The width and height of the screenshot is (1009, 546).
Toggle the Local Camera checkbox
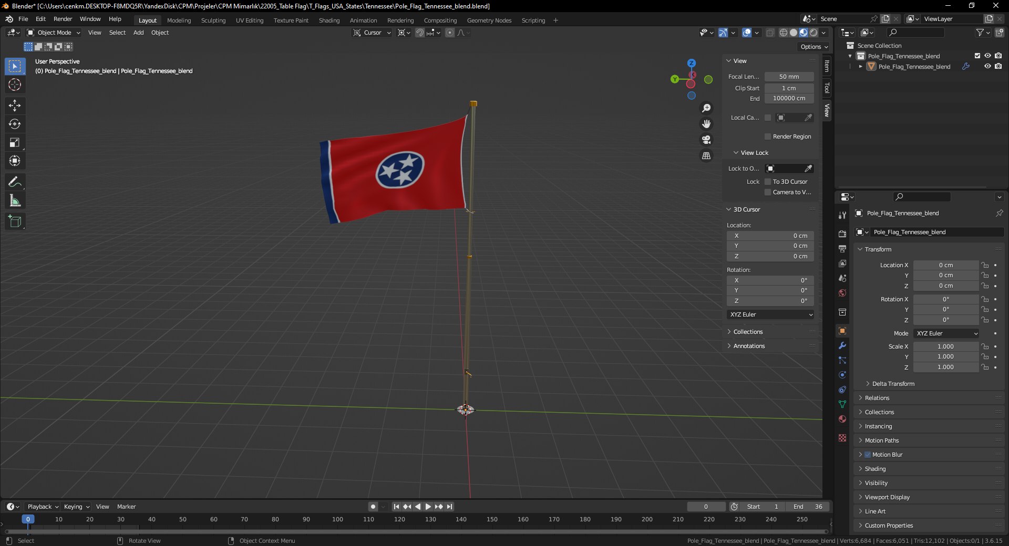(768, 118)
